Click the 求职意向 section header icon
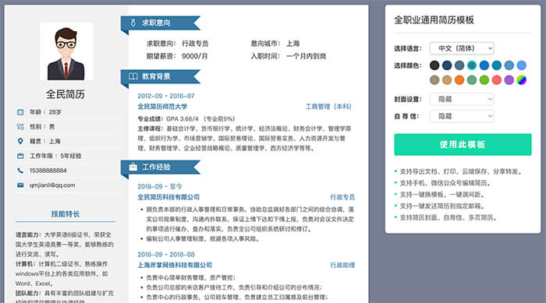 tap(133, 23)
